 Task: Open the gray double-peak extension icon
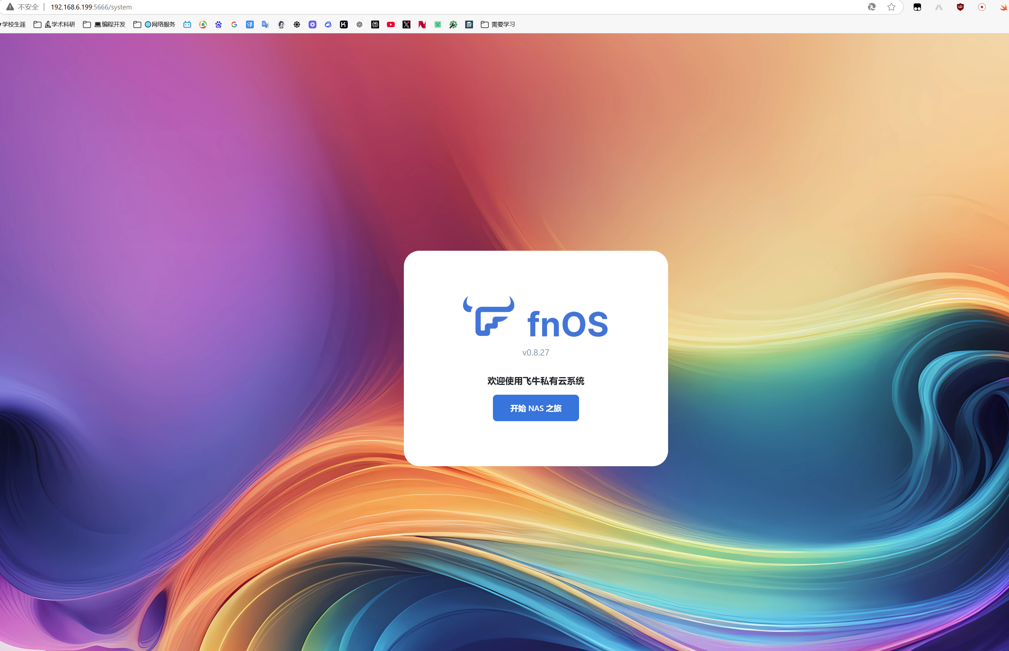tap(939, 7)
